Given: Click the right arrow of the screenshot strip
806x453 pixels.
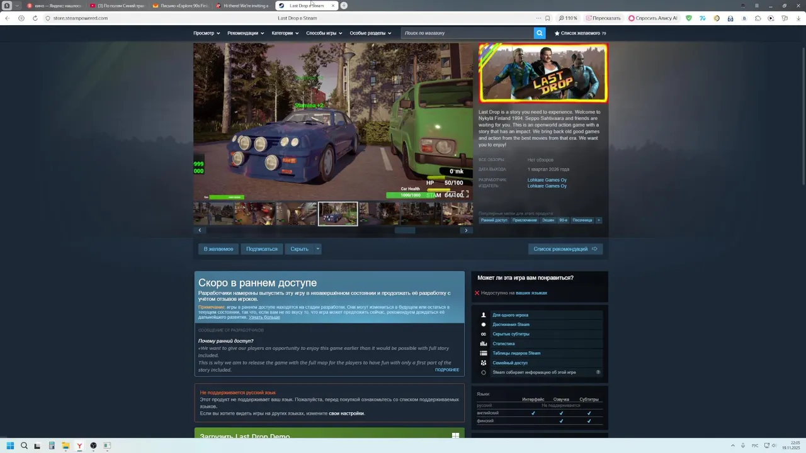Looking at the screenshot, I should tap(466, 230).
